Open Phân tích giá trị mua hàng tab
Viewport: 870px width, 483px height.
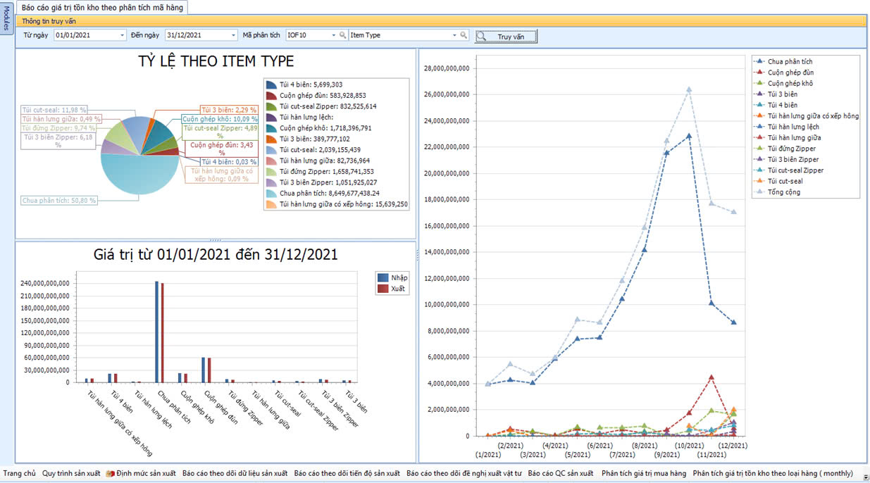[x=644, y=474]
